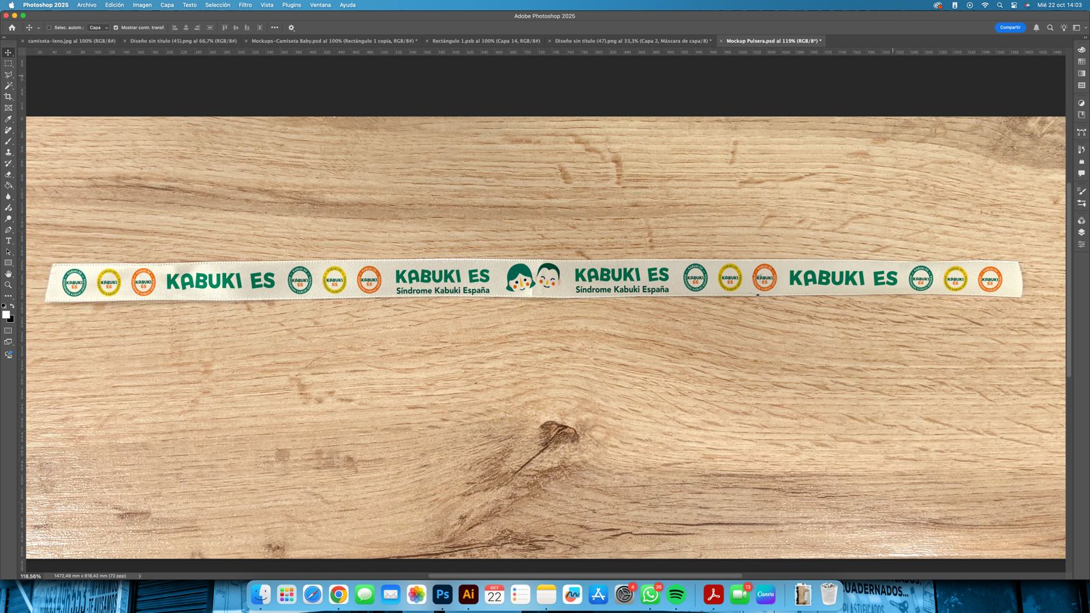This screenshot has width=1090, height=613.
Task: Go to the Home screen button
Action: click(x=12, y=28)
